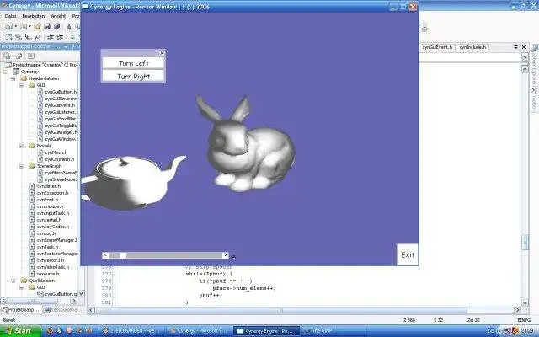Collapse the GUI folder under Quelldateien
The image size is (539, 337).
[x=22, y=287]
